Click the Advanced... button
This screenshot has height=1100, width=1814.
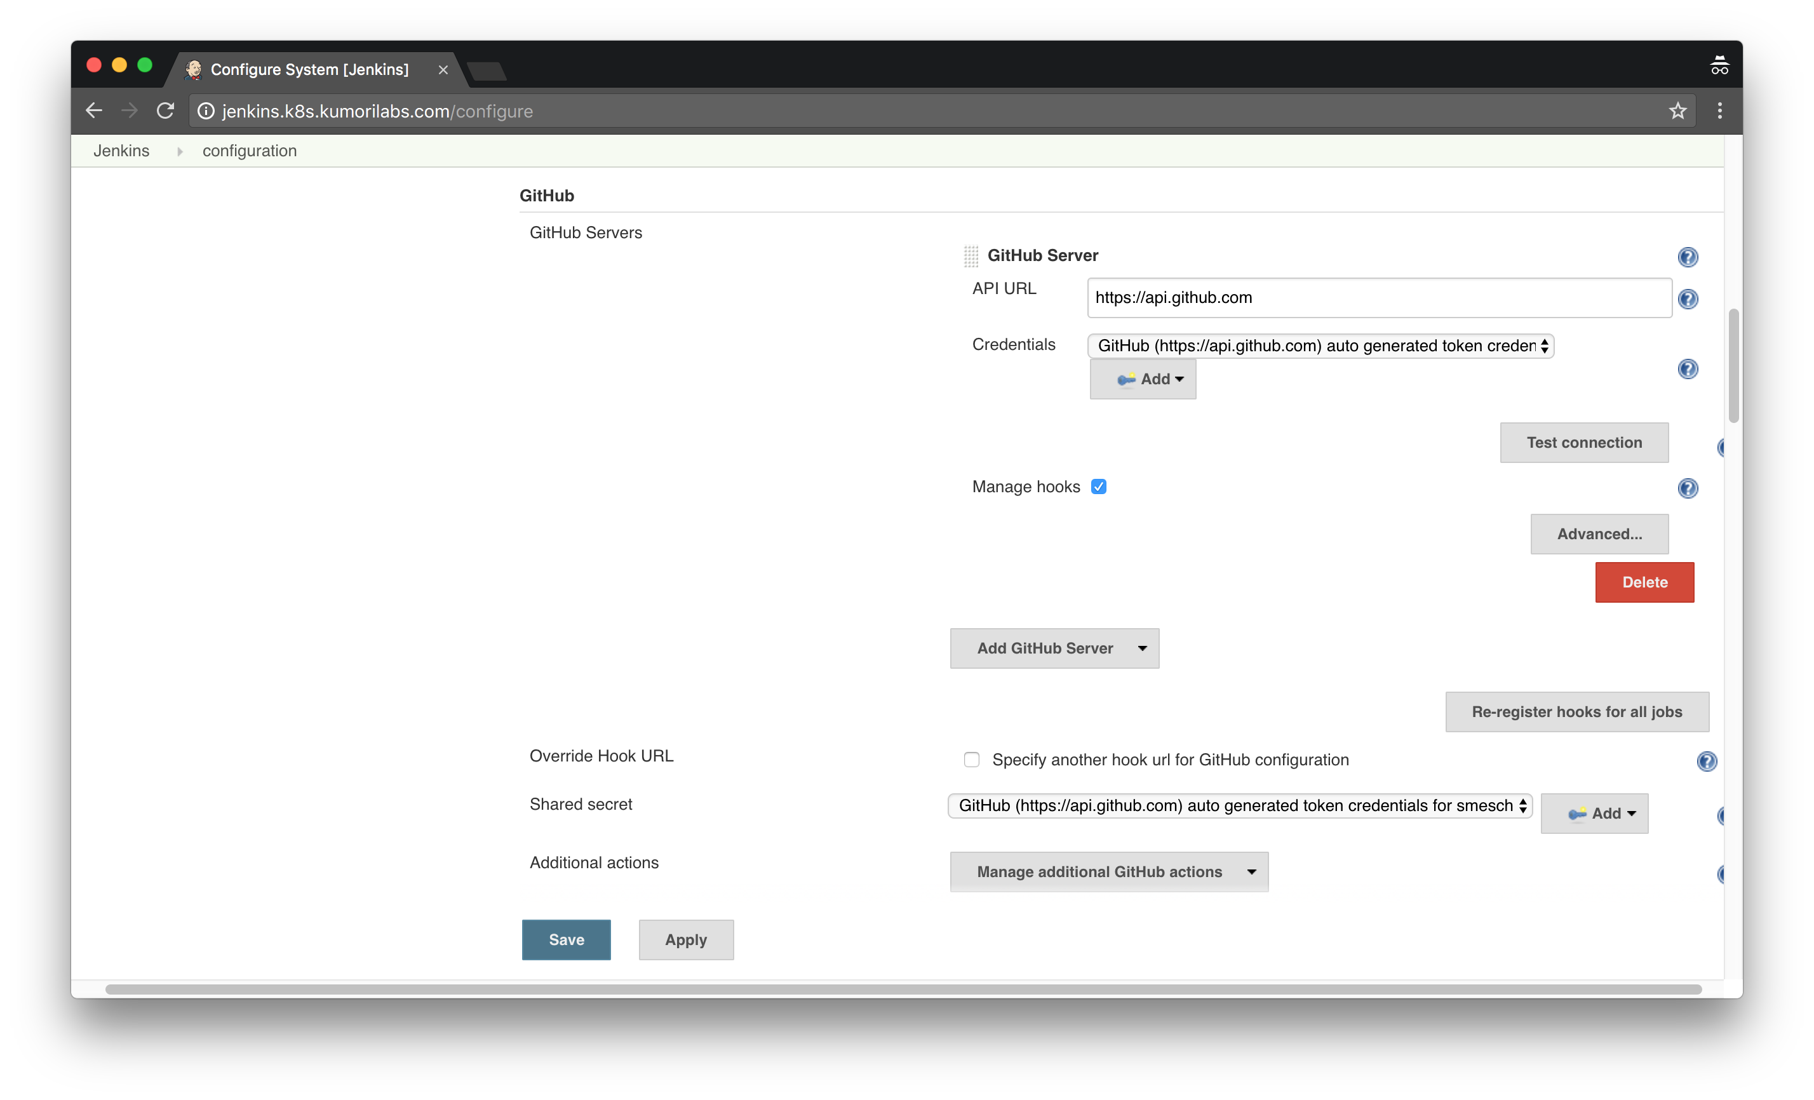[1599, 533]
